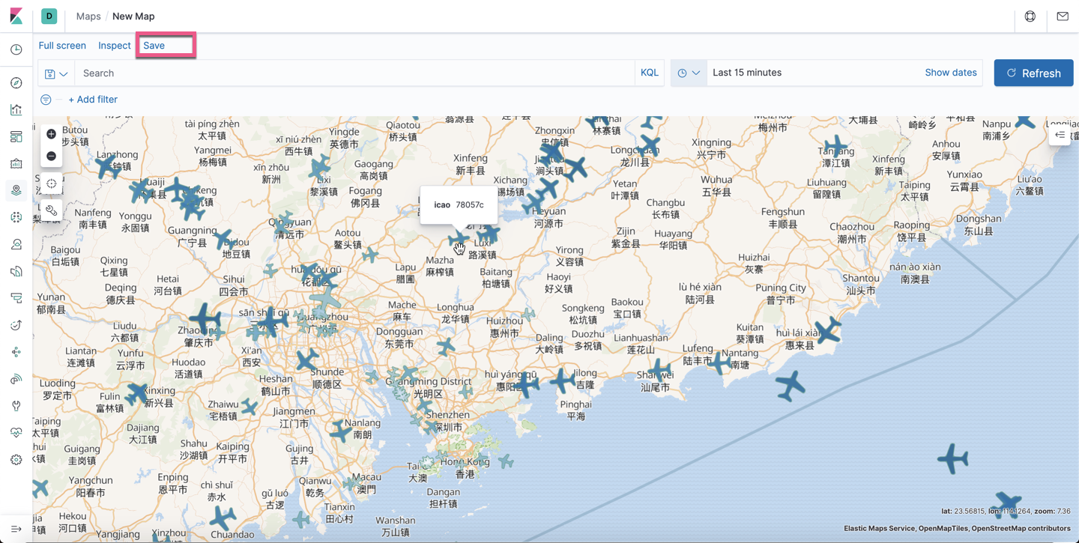
Task: Open Uptime from the sidebar
Action: (16, 326)
